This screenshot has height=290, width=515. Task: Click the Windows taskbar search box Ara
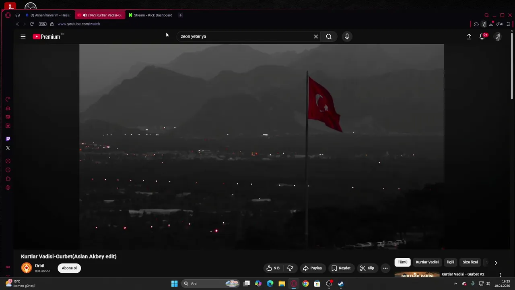(x=210, y=284)
